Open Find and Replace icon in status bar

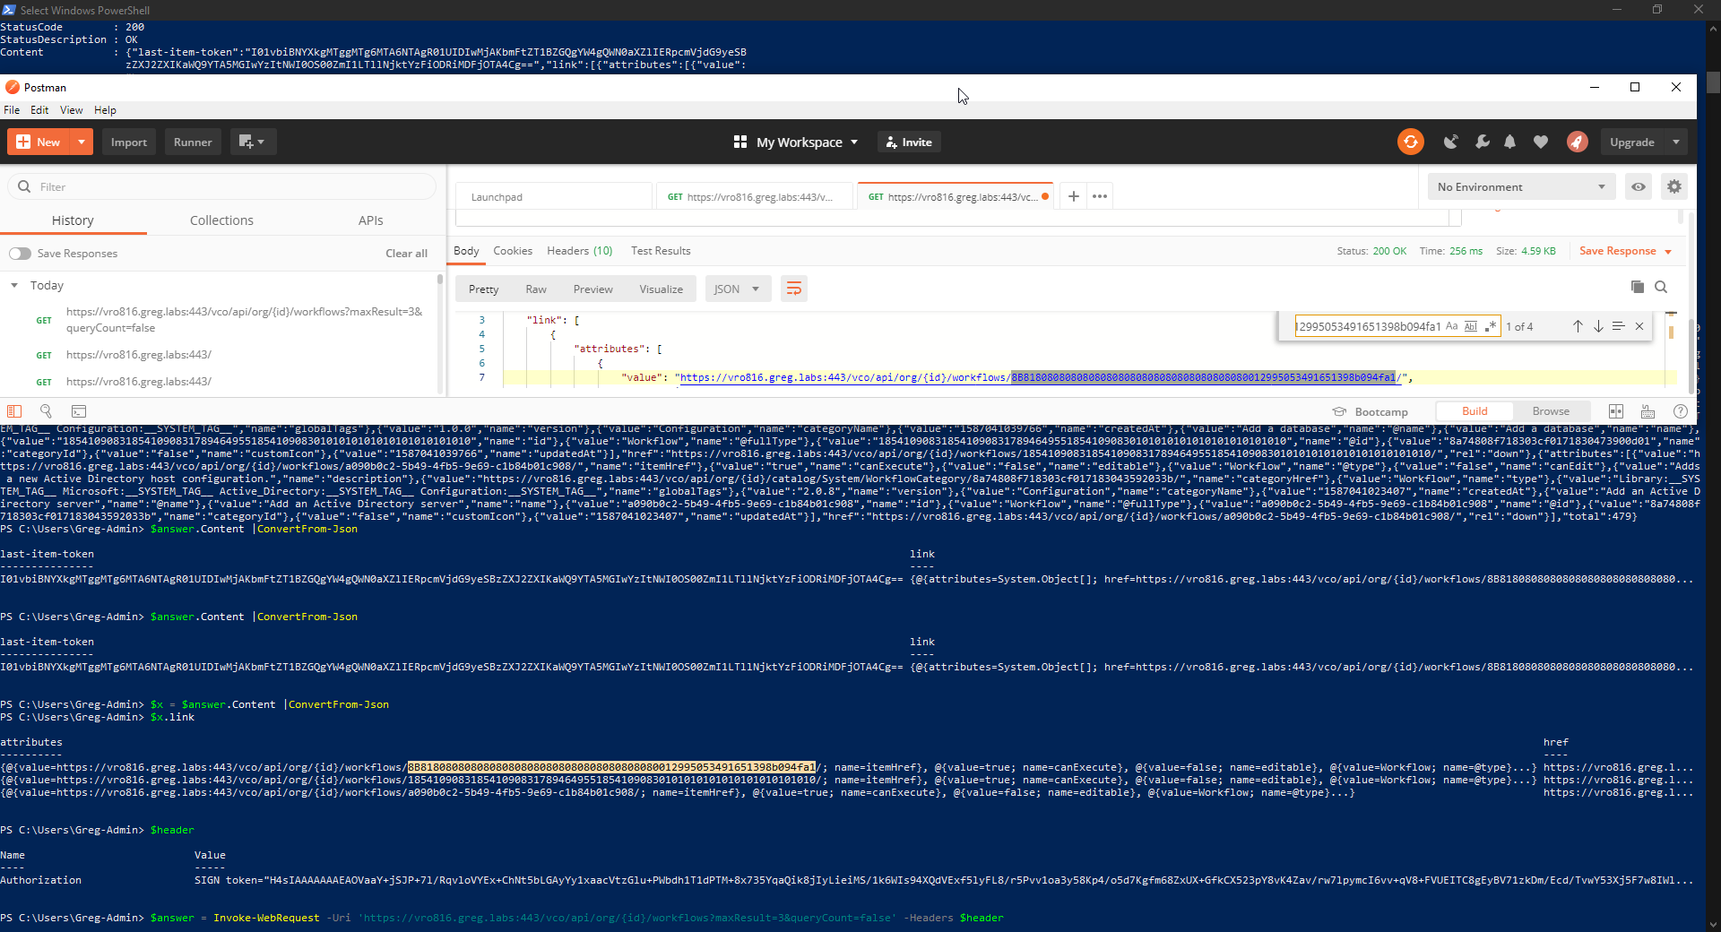click(x=46, y=411)
